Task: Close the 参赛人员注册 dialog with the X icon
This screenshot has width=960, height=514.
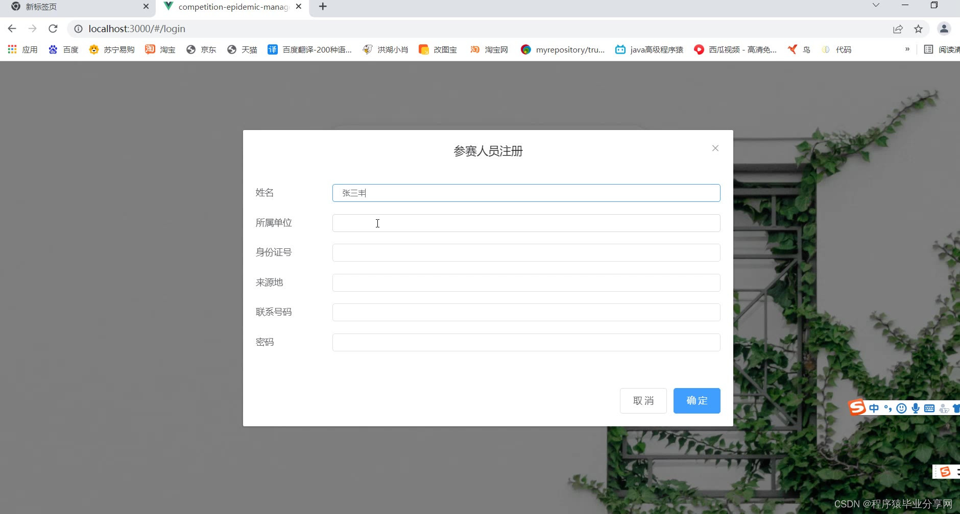Action: pos(715,148)
